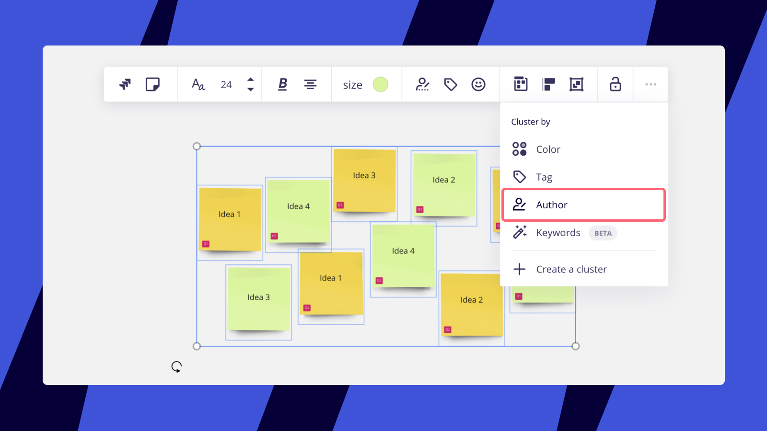Open the font style Aa option
This screenshot has width=767, height=431.
tap(198, 84)
